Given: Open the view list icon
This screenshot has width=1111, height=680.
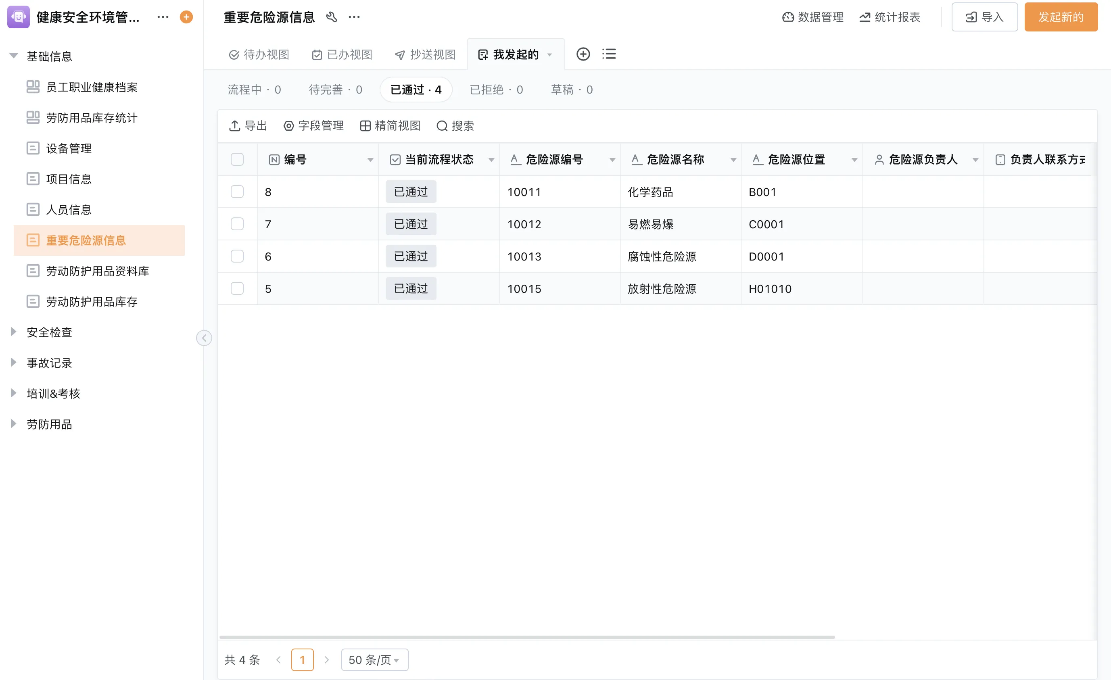Looking at the screenshot, I should 609,54.
